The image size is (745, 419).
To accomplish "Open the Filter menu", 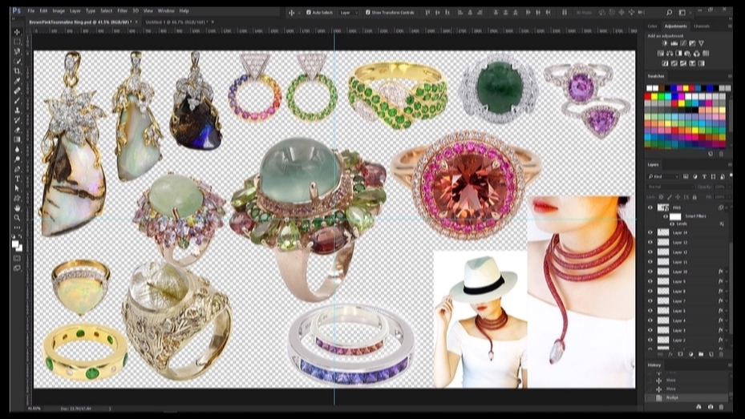I will click(122, 10).
